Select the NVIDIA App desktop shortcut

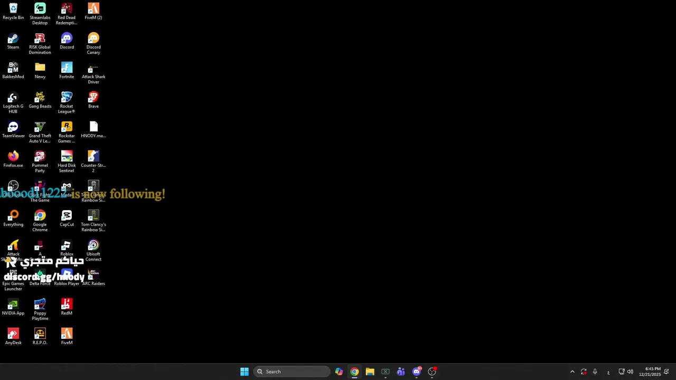click(x=13, y=307)
